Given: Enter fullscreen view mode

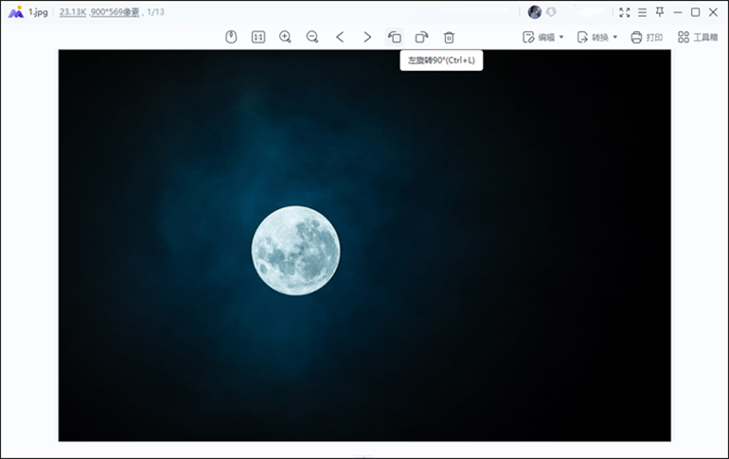Looking at the screenshot, I should [624, 12].
